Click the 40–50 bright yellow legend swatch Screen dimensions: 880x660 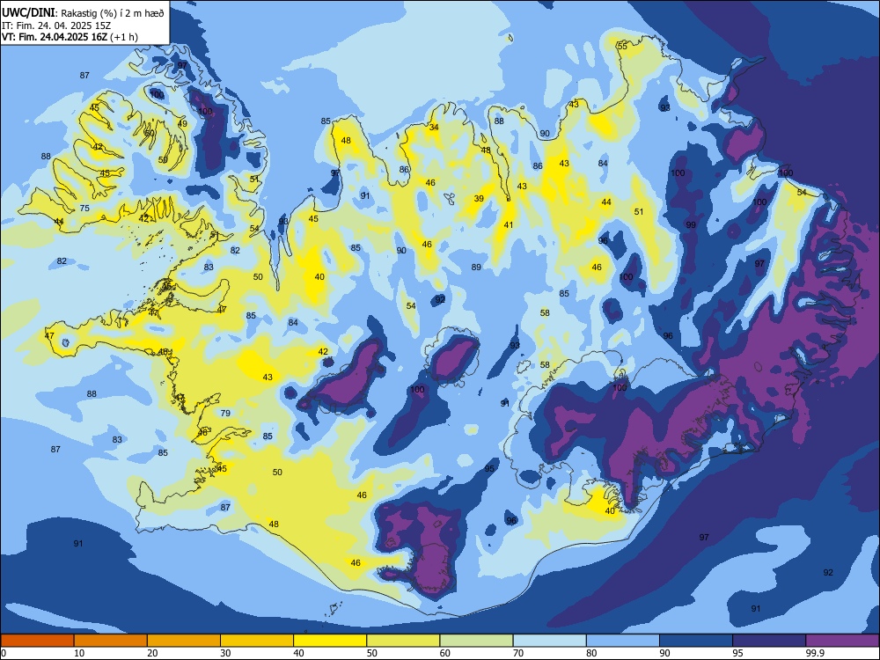point(330,641)
